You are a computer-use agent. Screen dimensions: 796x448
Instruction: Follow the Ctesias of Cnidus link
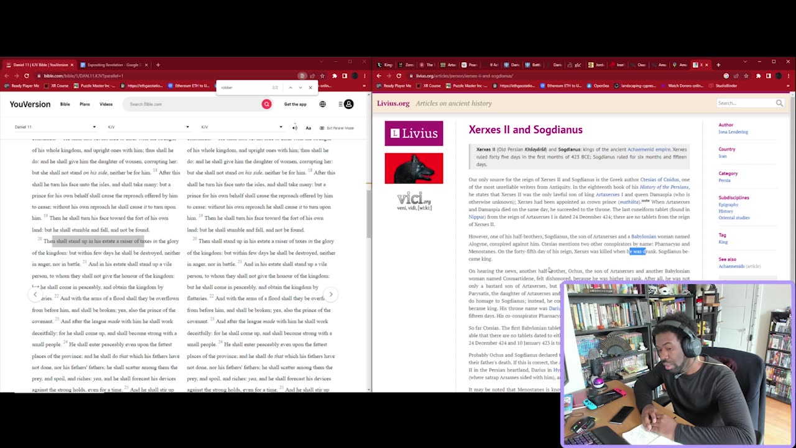(x=659, y=180)
